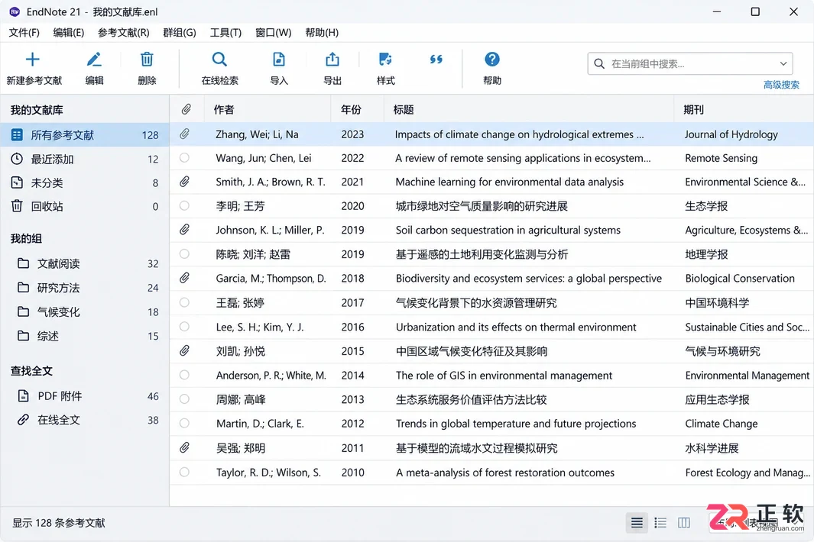This screenshot has width=814, height=542.
Task: Click the EndNote app icon in title bar
Action: [x=15, y=11]
